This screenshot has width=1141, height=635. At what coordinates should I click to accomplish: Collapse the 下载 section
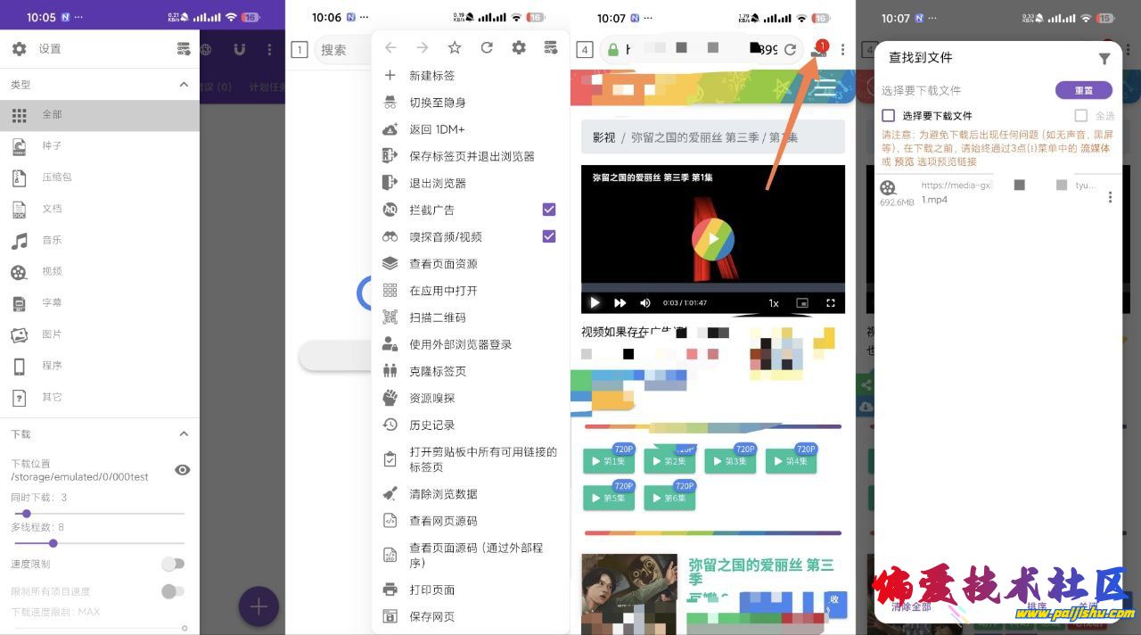[x=184, y=434]
